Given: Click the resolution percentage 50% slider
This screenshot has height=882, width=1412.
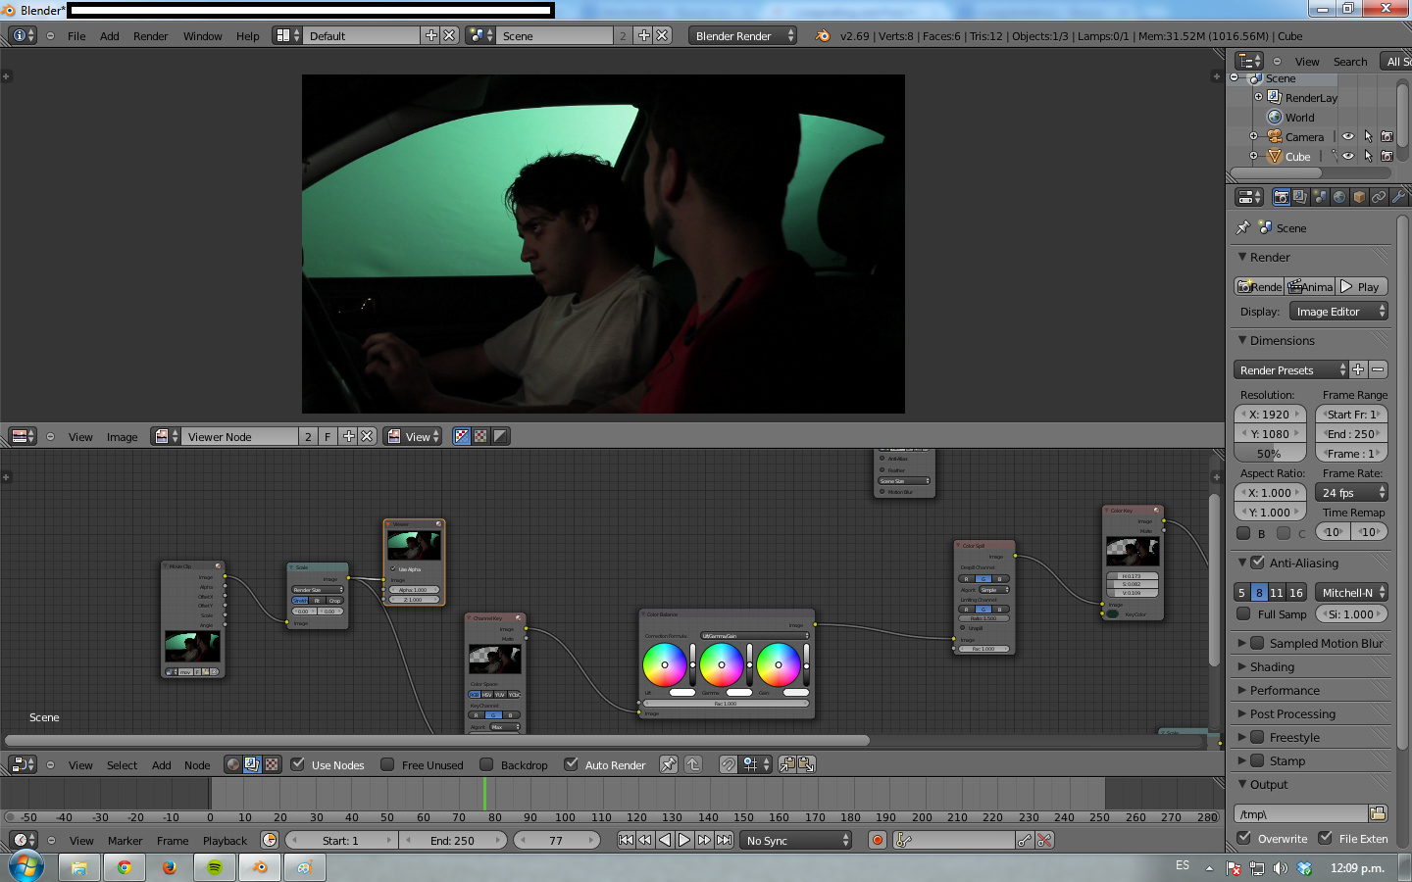Looking at the screenshot, I should point(1270,454).
